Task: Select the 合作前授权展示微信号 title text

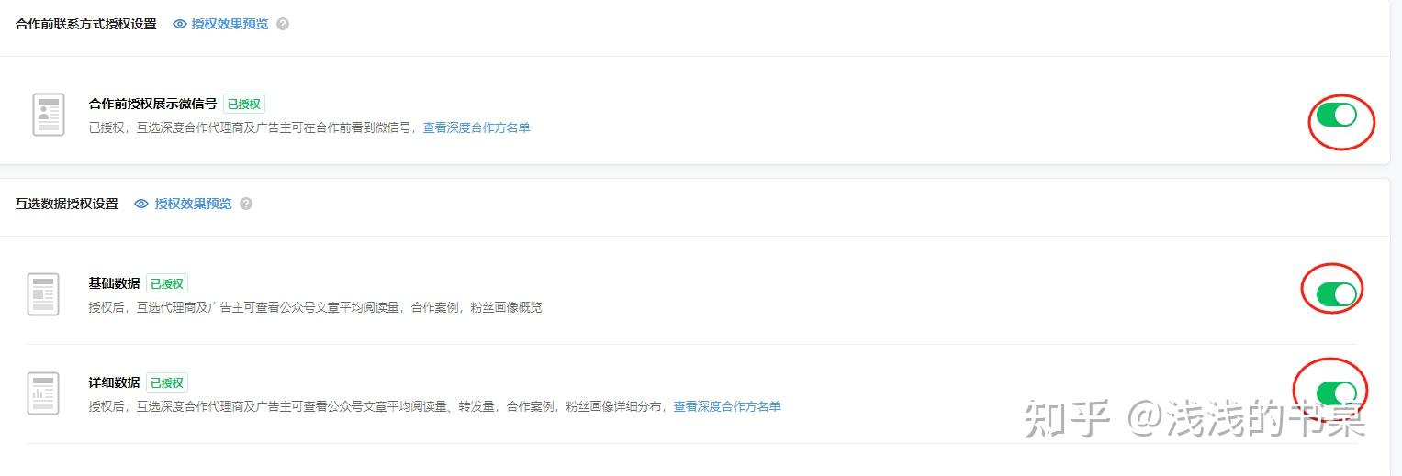Action: click(x=152, y=104)
